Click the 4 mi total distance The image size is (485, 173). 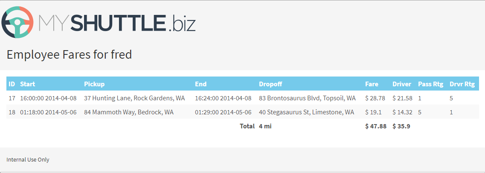(265, 126)
